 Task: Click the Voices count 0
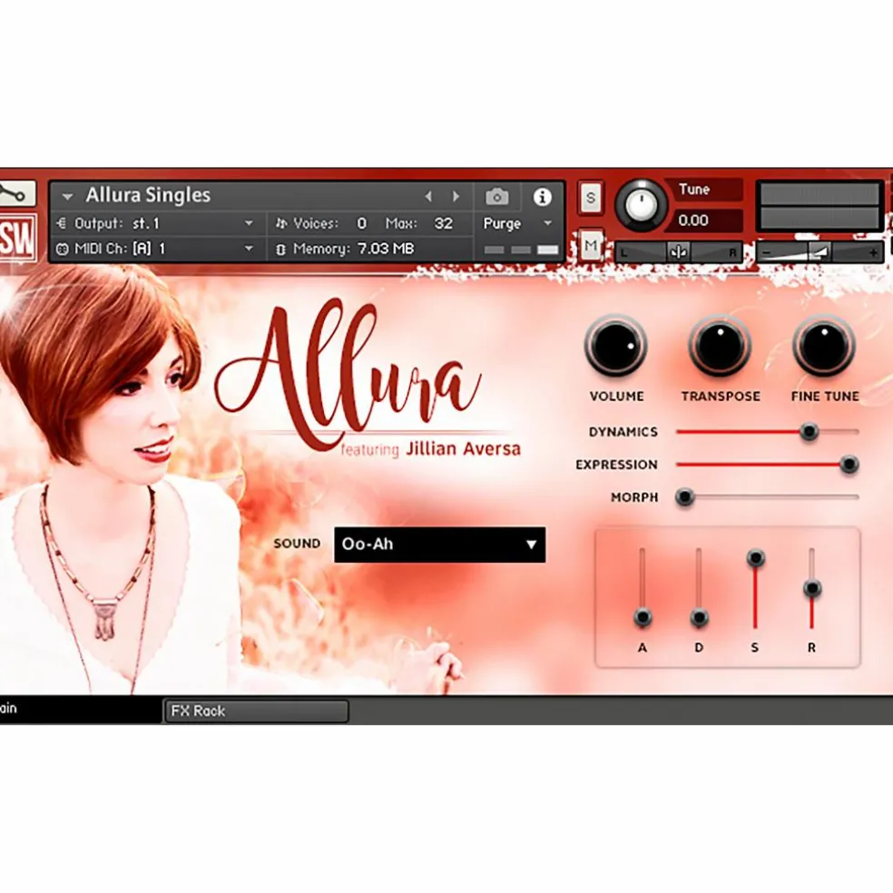click(x=361, y=223)
